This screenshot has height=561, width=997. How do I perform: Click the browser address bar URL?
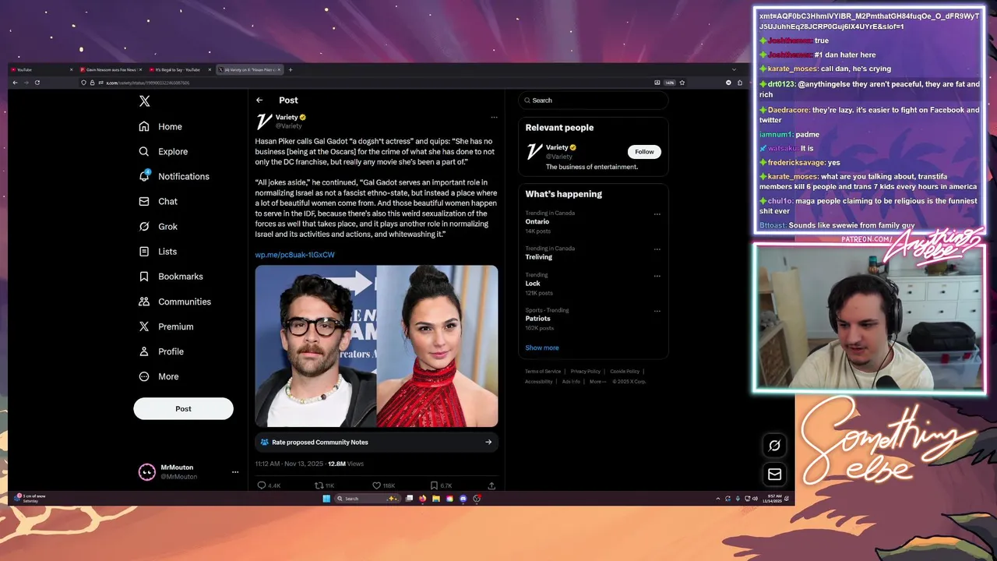(148, 83)
